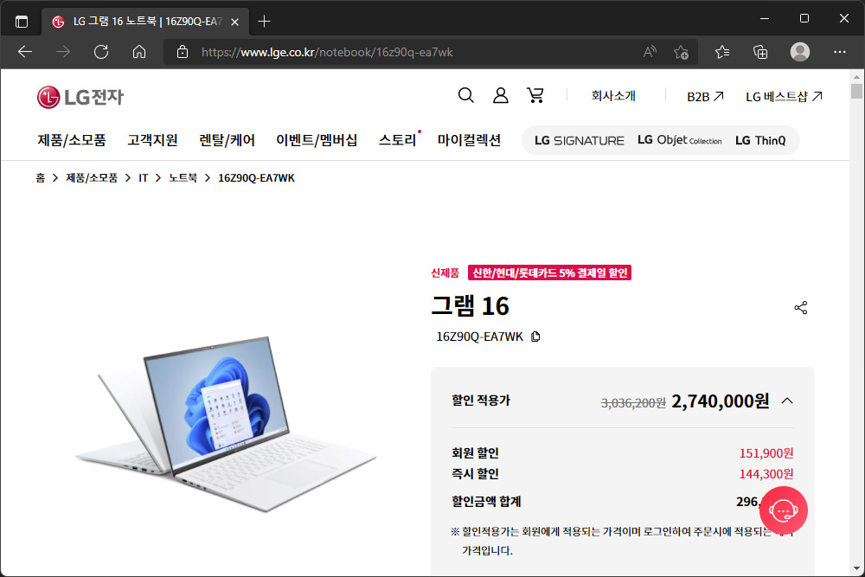Screen dimensions: 865x577
Task: Open a new browser tab
Action: pos(264,22)
